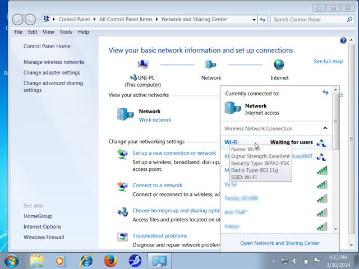The height and width of the screenshot is (269, 359).
Task: Select the Wi-Fi network entry
Action: (277, 142)
